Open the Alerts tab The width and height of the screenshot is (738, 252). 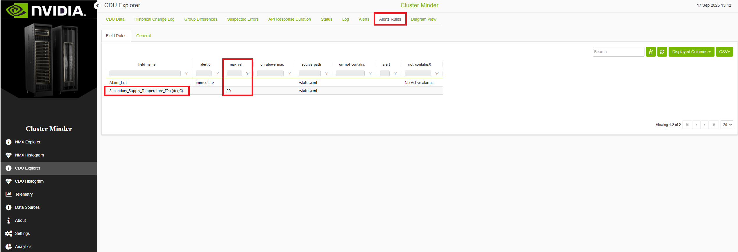(x=364, y=19)
